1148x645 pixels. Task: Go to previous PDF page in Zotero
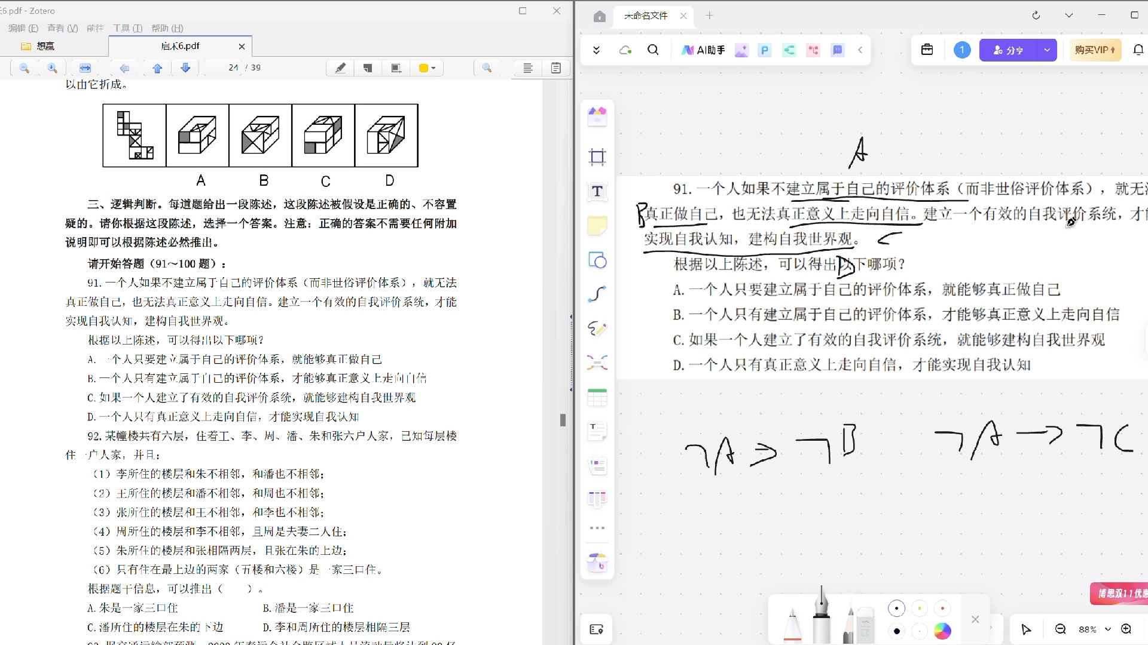click(x=158, y=68)
